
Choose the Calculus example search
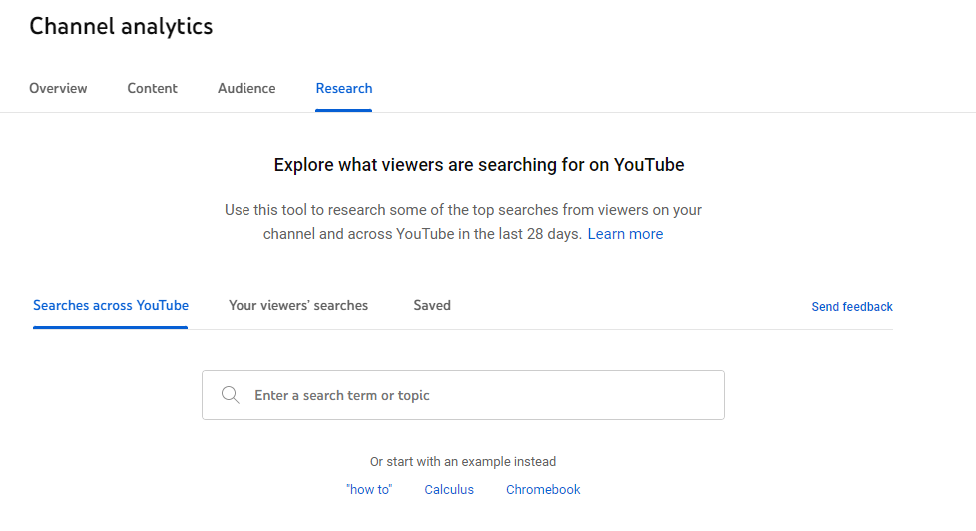pos(449,489)
